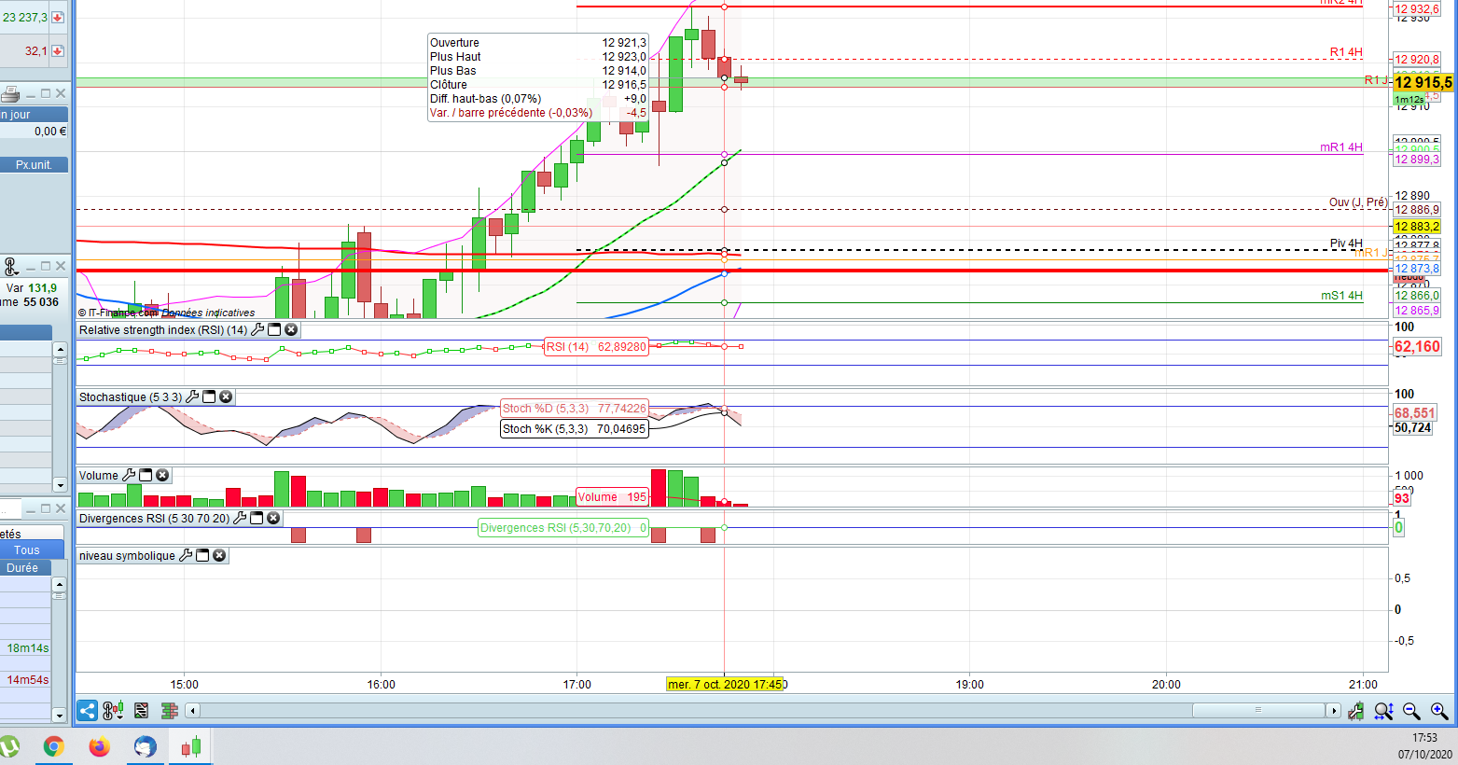
Task: Maximize the Stochastique indicator panel
Action: (209, 396)
